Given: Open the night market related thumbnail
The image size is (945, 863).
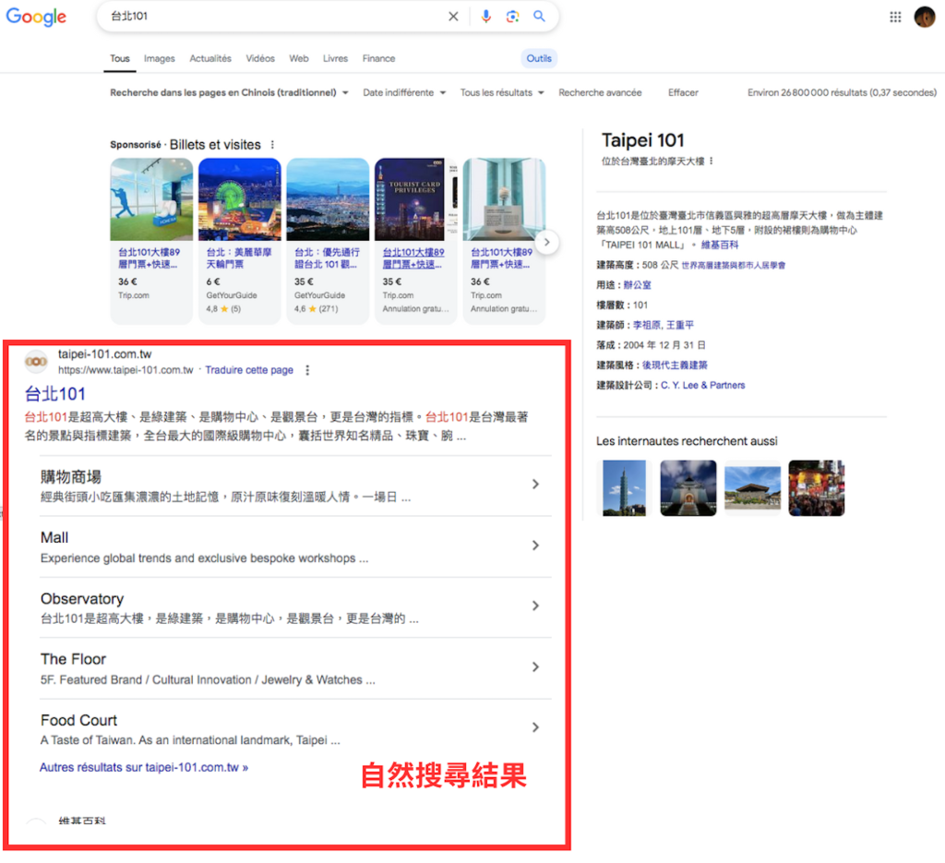Looking at the screenshot, I should [817, 488].
